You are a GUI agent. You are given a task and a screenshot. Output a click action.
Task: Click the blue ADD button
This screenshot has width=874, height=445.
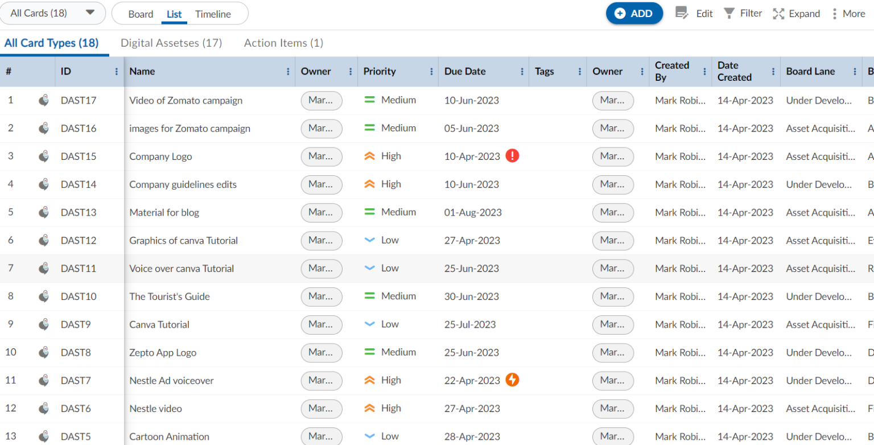coord(634,13)
